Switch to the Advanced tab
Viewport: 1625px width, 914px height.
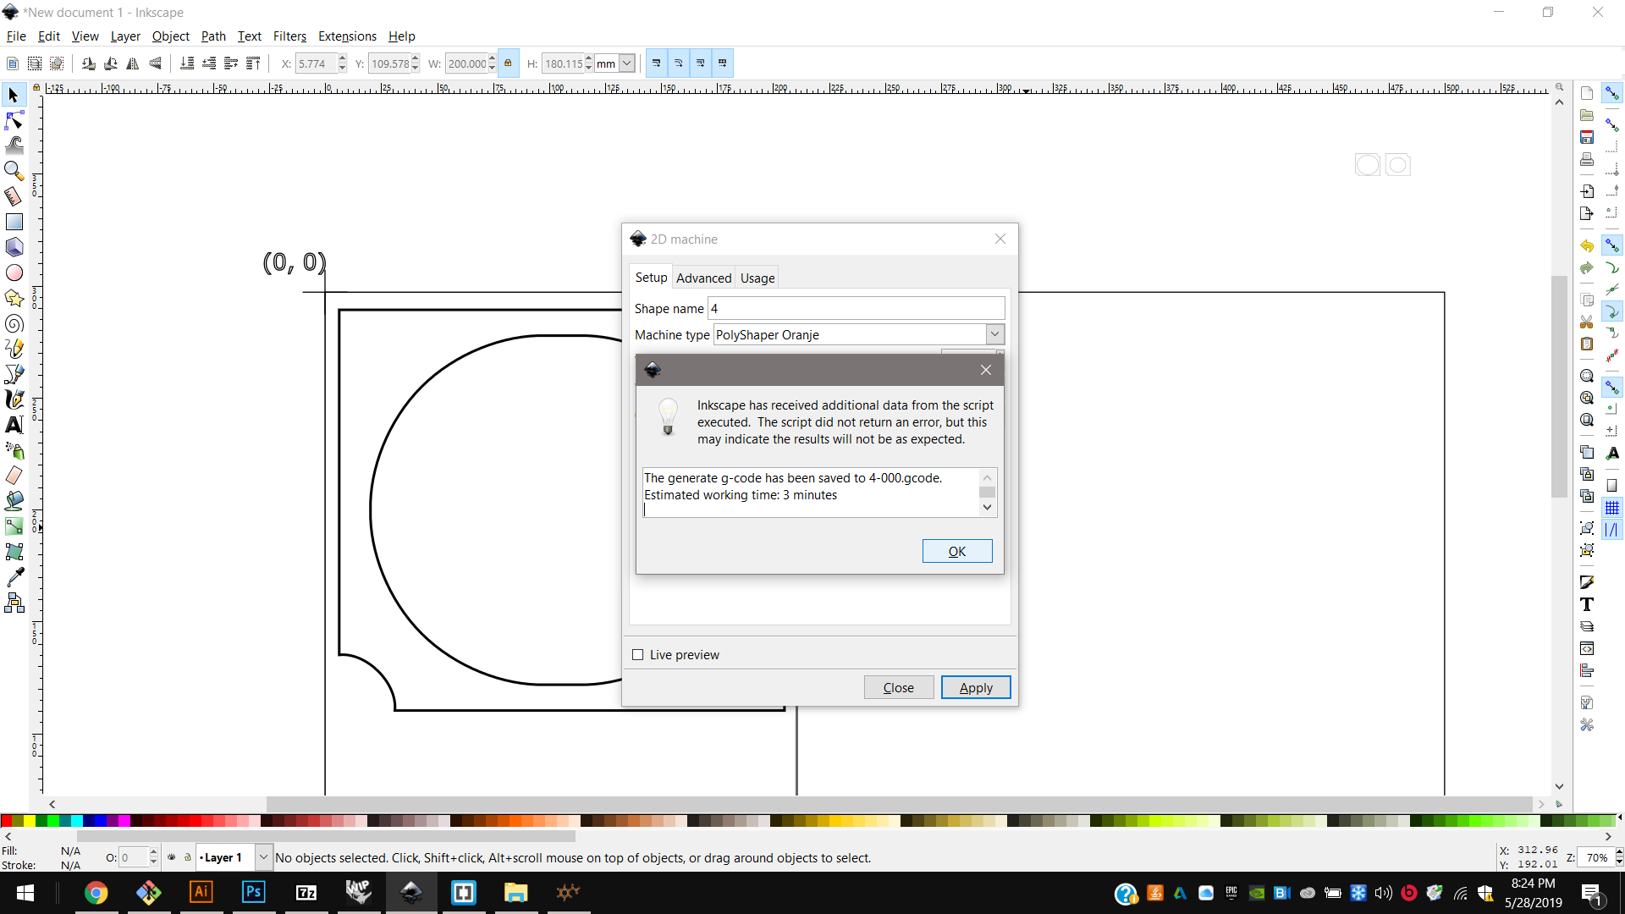tap(703, 278)
